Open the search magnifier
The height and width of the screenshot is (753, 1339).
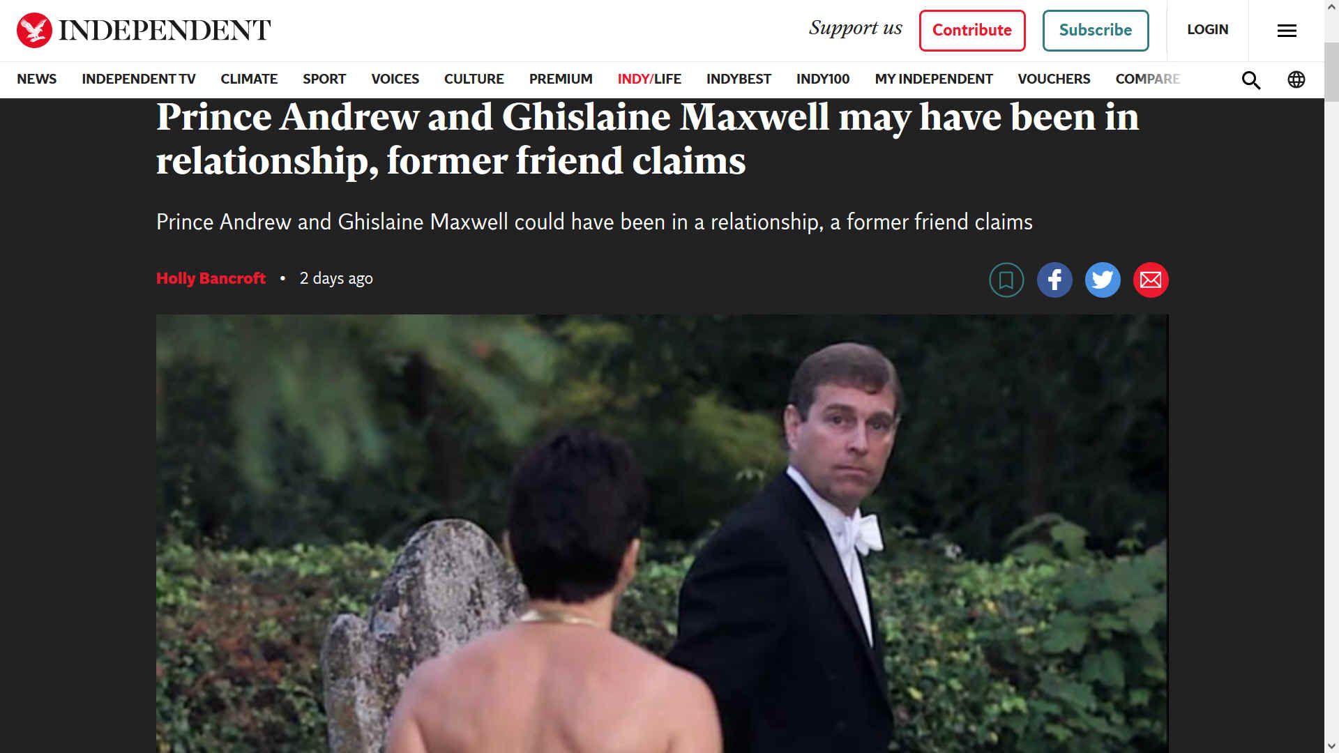[x=1251, y=79]
